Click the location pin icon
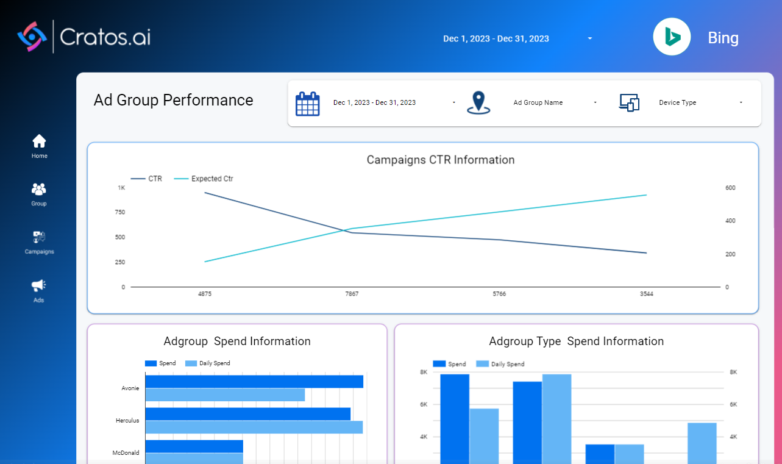The height and width of the screenshot is (464, 782). tap(478, 102)
